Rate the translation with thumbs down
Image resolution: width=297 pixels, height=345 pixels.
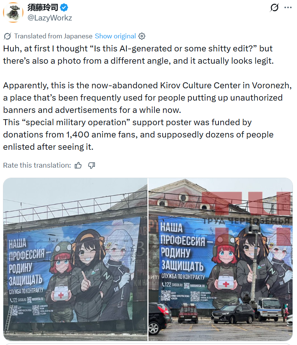coord(92,165)
